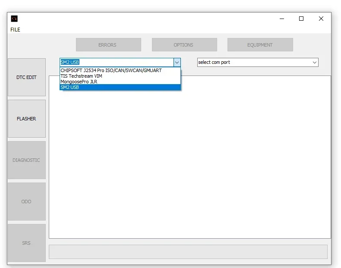The width and height of the screenshot is (341, 268).
Task: Click inside the large white log area
Action: click(190, 157)
